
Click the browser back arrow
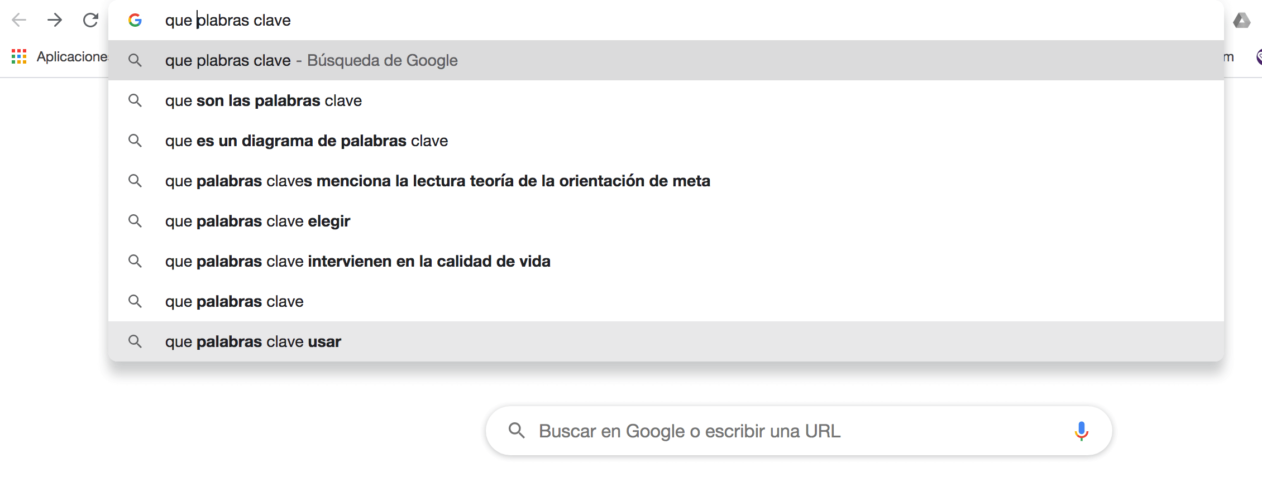(x=19, y=21)
